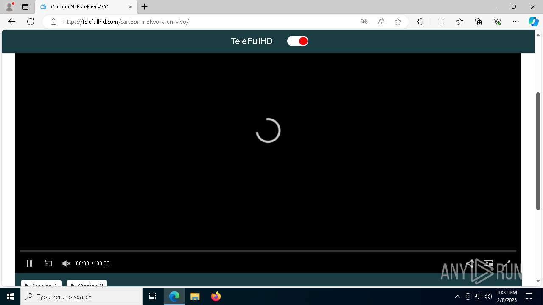Activate Read aloud feature
Image resolution: width=543 pixels, height=305 pixels.
[381, 22]
